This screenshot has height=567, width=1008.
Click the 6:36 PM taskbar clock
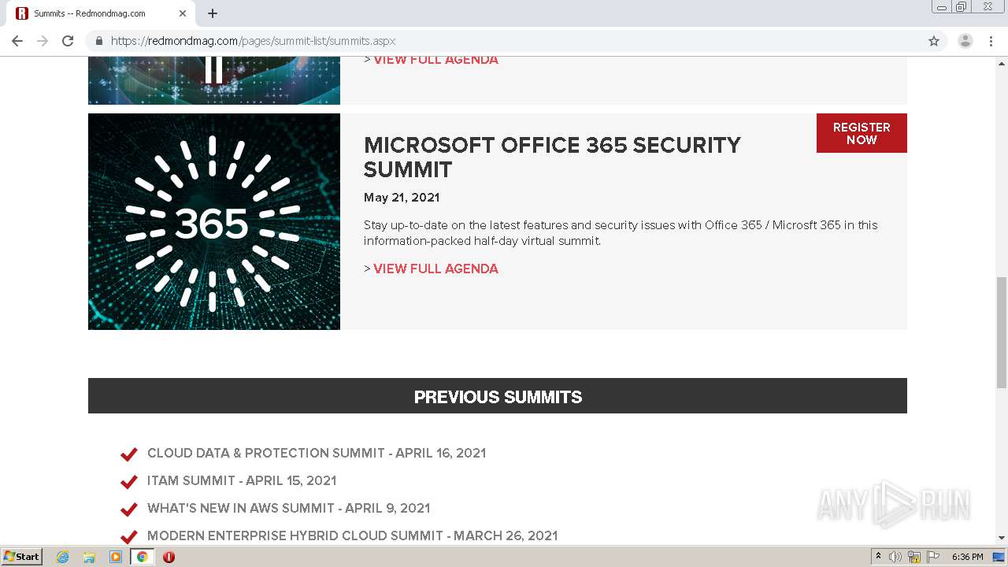967,557
